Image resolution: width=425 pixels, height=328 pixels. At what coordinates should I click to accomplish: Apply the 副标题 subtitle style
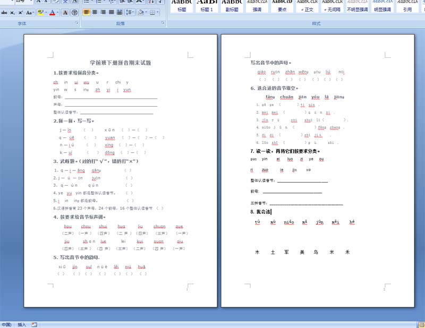click(x=232, y=6)
